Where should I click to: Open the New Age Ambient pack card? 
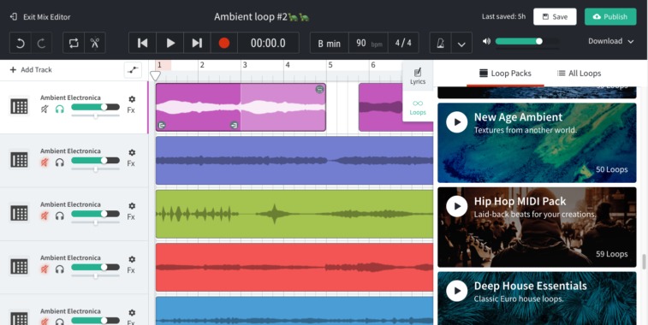point(537,143)
